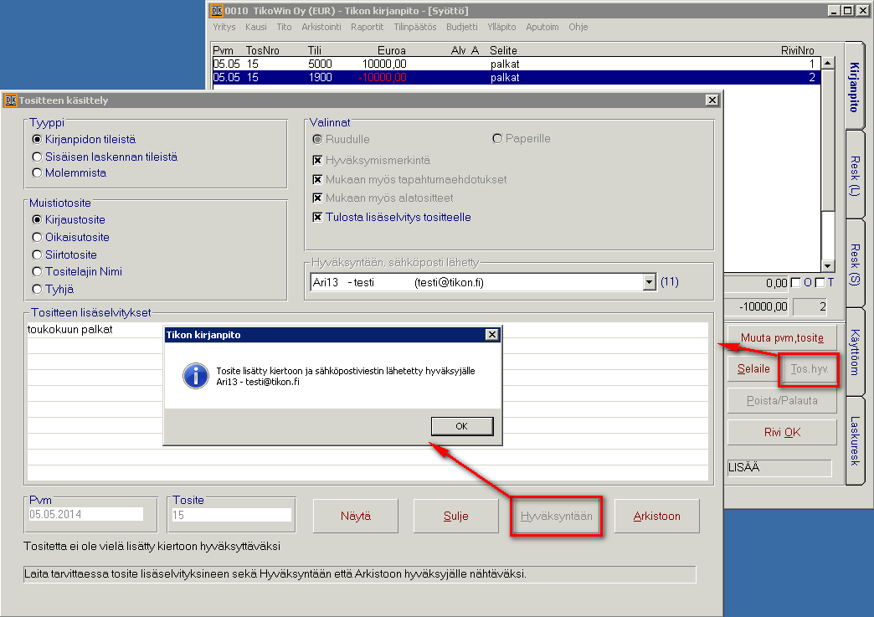Screen dimensions: 874x617
Task: Switch to the Käyttöom side tab
Action: click(x=855, y=352)
